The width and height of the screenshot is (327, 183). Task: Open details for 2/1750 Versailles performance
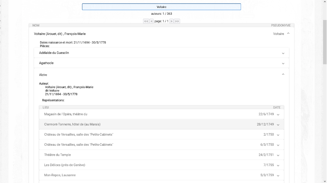point(278,135)
